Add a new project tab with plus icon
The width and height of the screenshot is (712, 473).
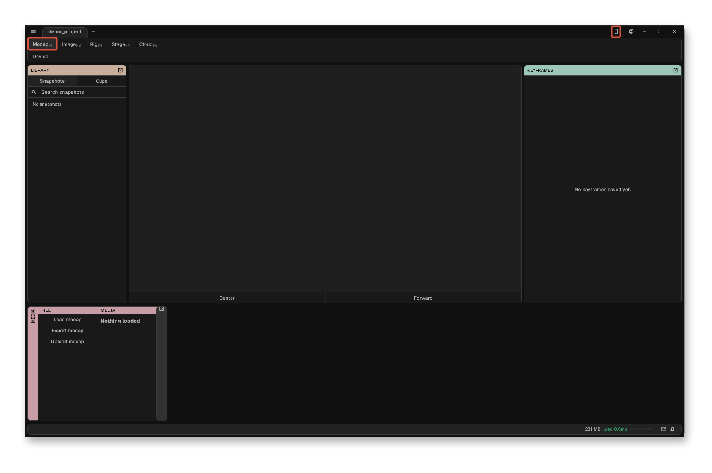(93, 31)
